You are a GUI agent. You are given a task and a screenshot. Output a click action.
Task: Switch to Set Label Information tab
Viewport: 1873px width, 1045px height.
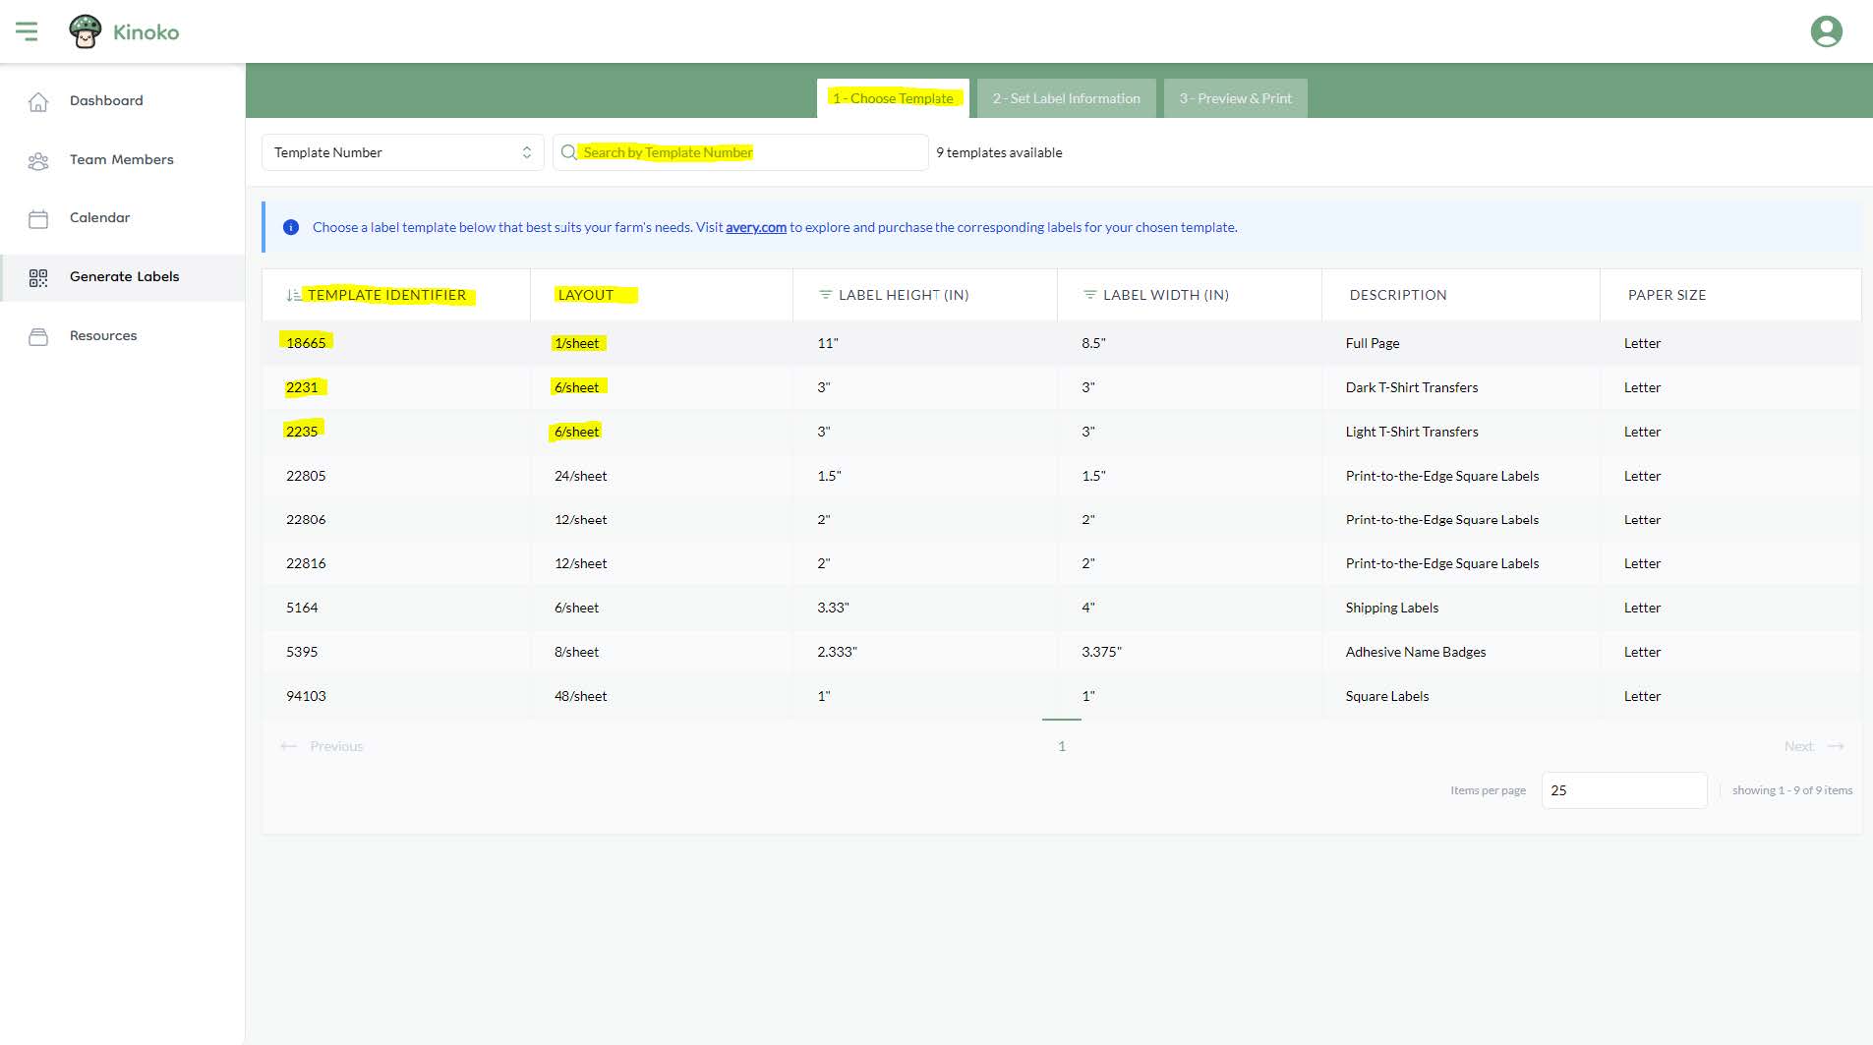pos(1066,98)
